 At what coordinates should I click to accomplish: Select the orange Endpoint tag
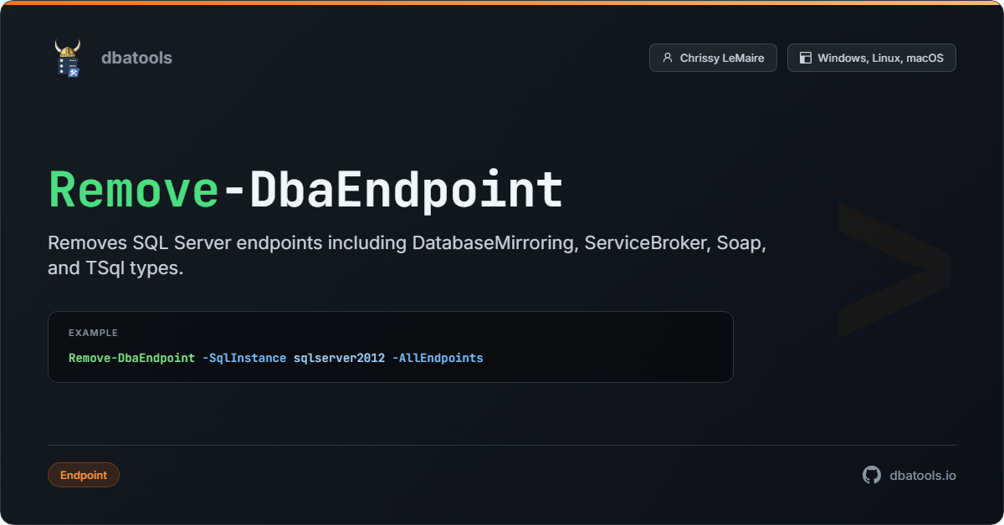[84, 475]
